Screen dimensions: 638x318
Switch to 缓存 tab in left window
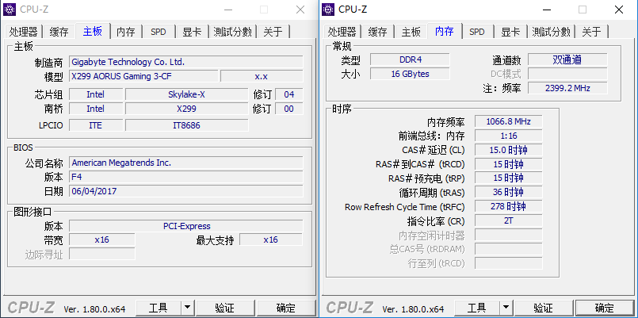coord(59,32)
